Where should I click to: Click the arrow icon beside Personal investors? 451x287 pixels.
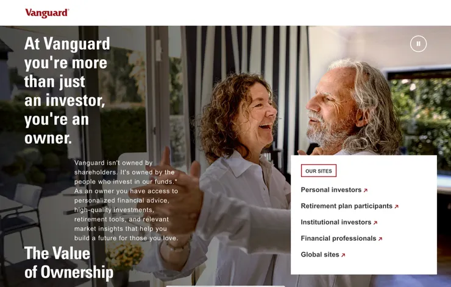365,190
